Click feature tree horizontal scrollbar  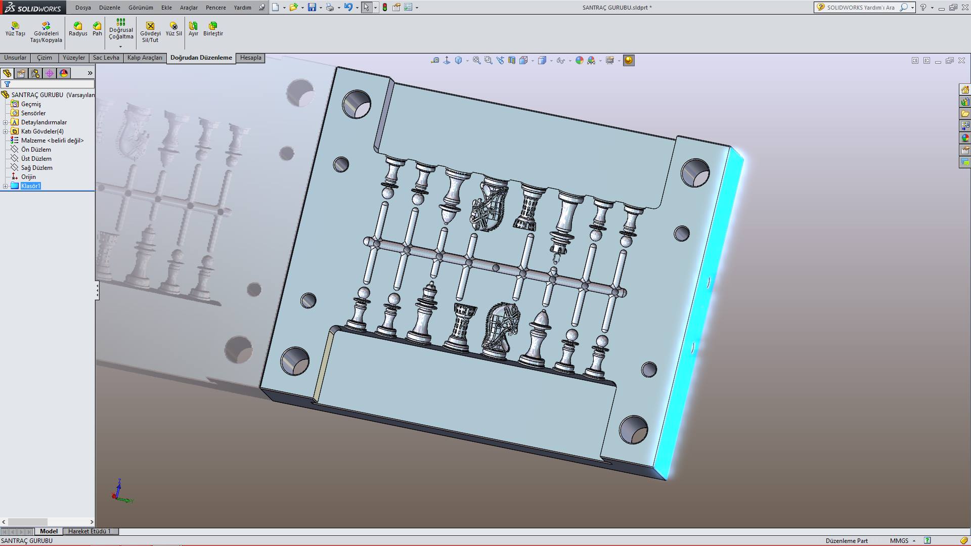point(48,522)
